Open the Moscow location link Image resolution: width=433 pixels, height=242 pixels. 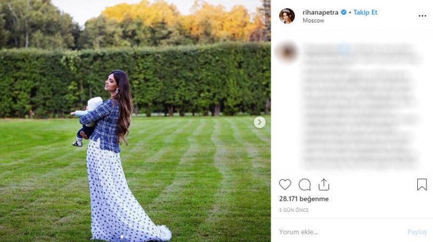313,21
